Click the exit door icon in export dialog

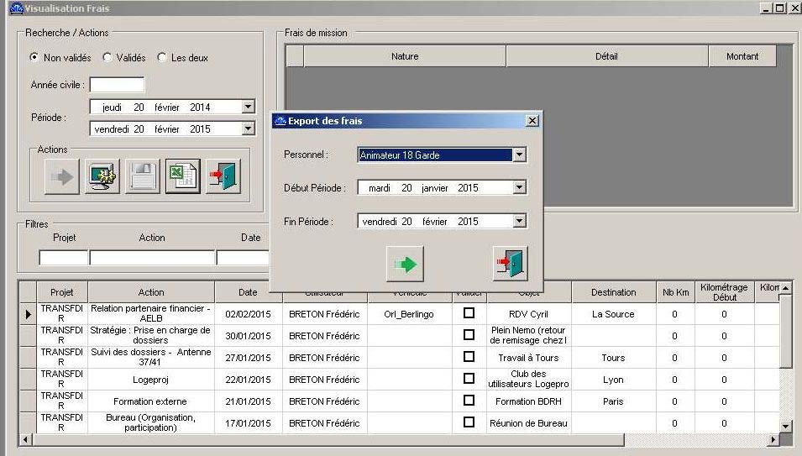pos(510,264)
